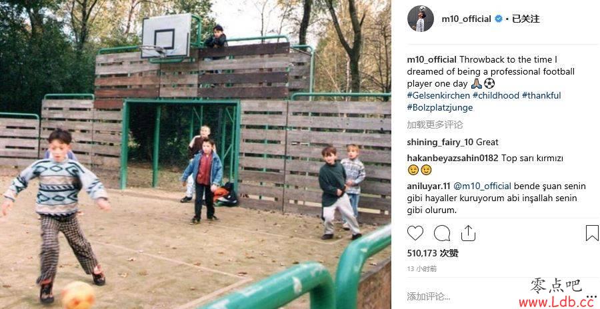Screen dimensions: 600x309
Task: Click the @m10_official mention in comment
Action: tap(482, 186)
